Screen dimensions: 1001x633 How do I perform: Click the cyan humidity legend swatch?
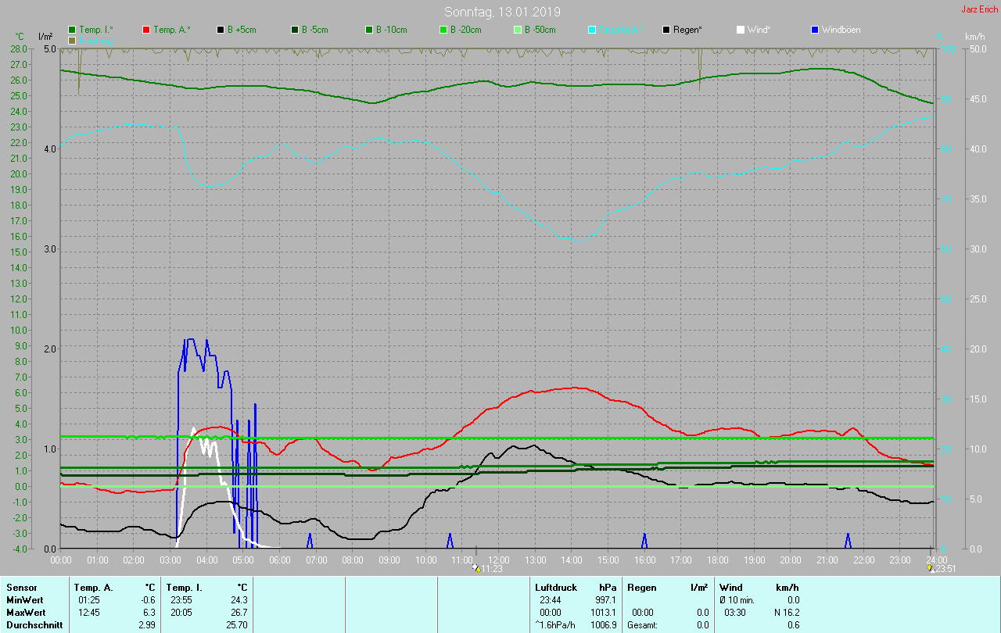point(592,30)
